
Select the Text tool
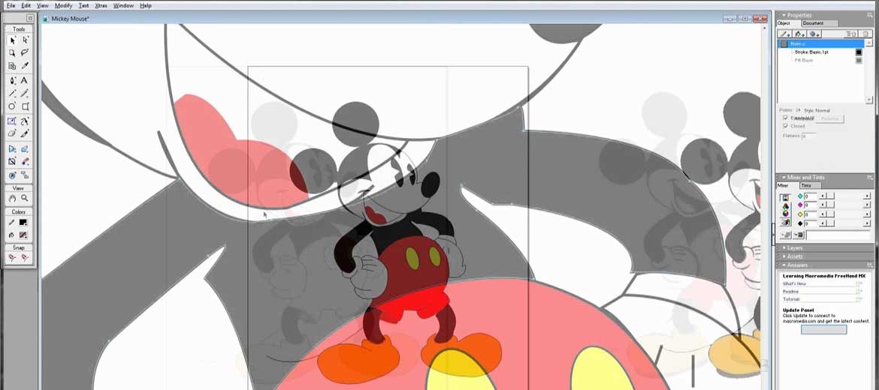25,80
